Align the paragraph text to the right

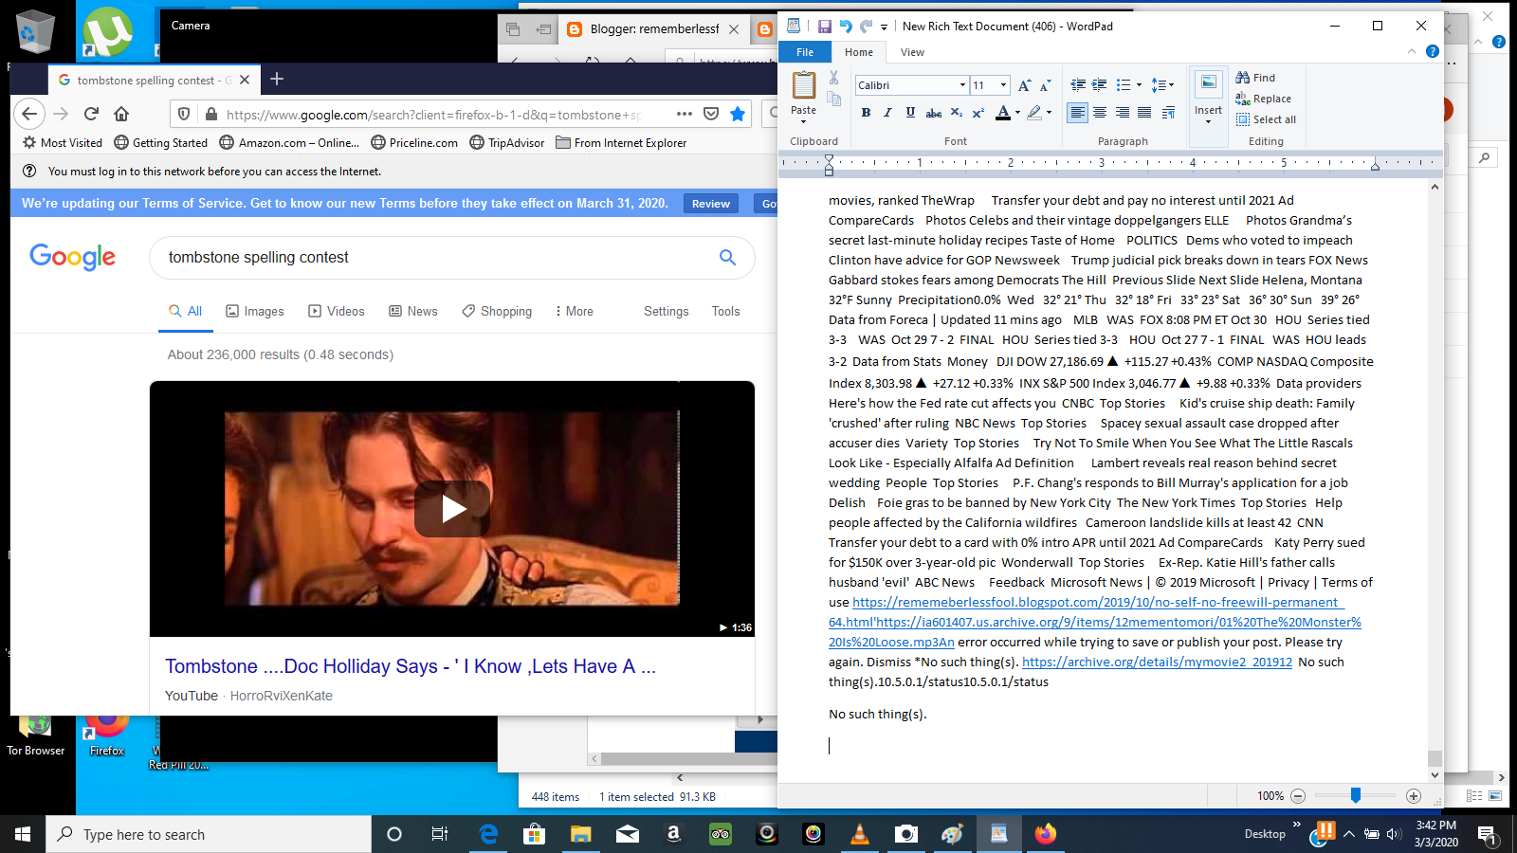tap(1122, 113)
